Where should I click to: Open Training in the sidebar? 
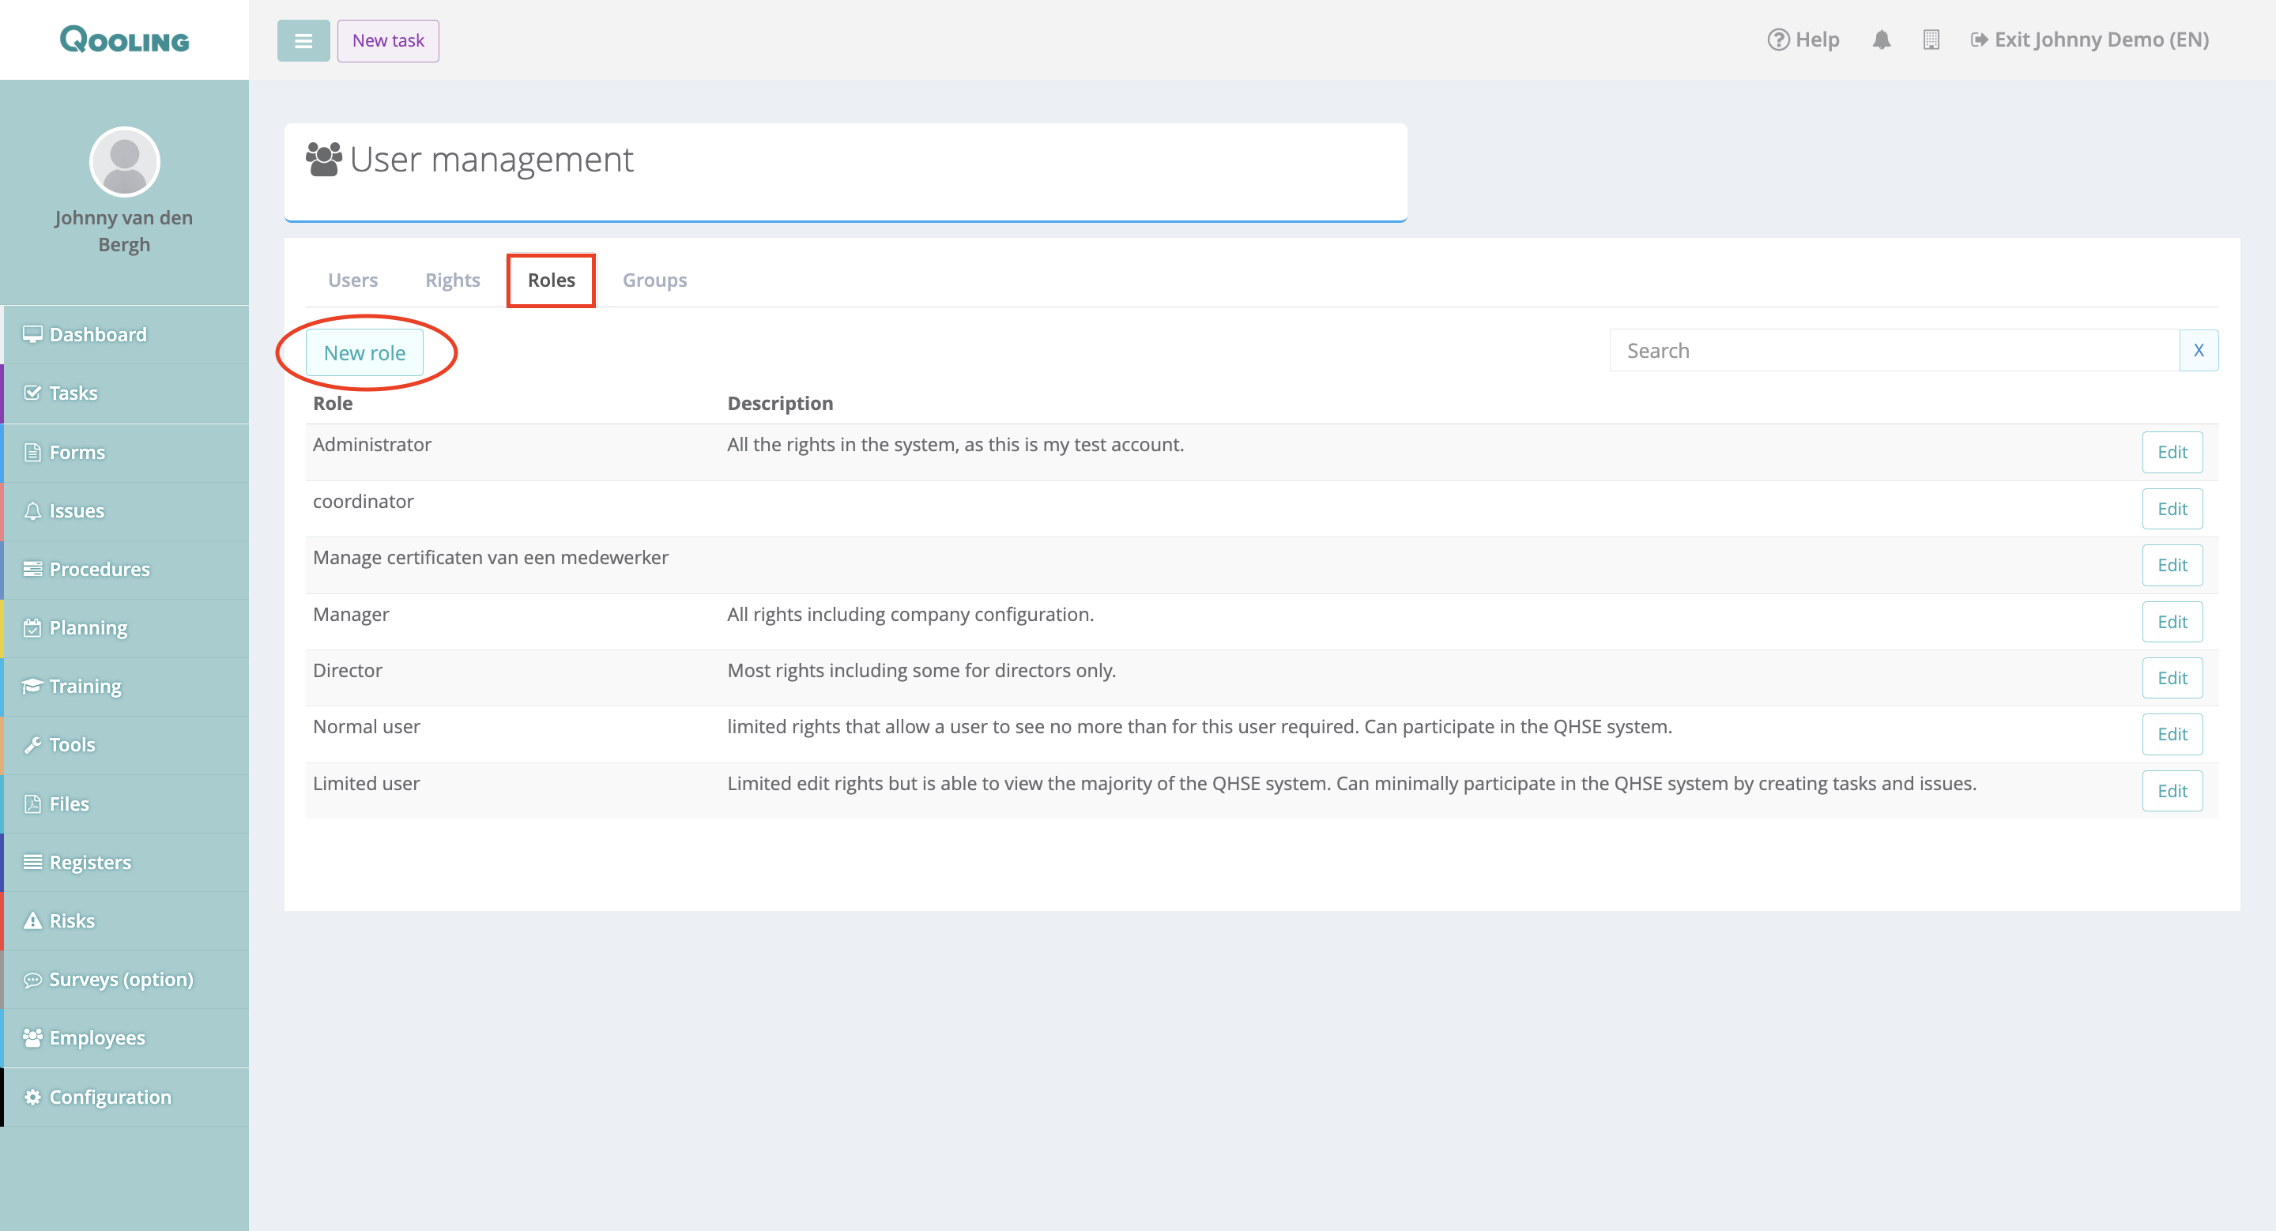coord(85,686)
